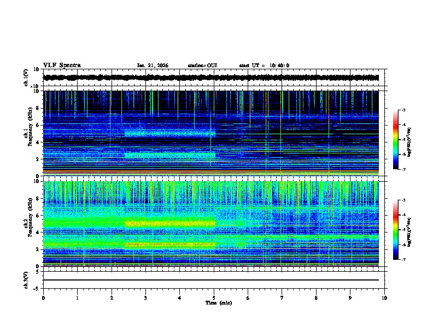The height and width of the screenshot is (334, 433).
Task: Click the ch.1 spectrogram color scale bar
Action: pos(396,140)
